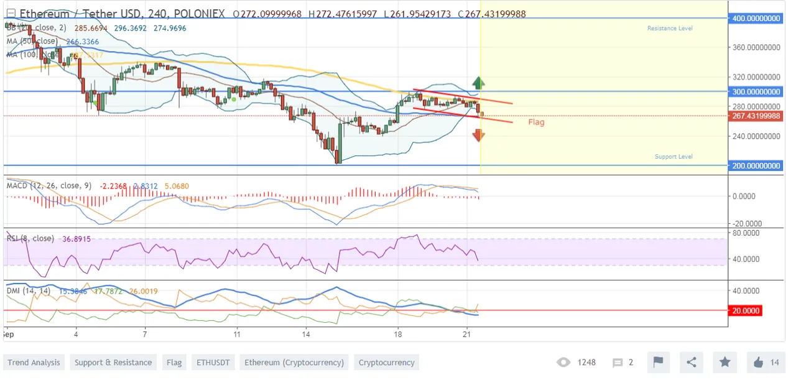796x385 pixels.
Task: Click the red down arrow on chart
Action: (478, 135)
